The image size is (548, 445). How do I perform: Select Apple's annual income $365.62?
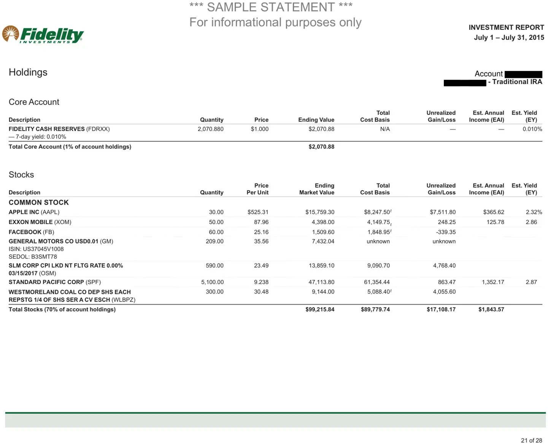[494, 212]
